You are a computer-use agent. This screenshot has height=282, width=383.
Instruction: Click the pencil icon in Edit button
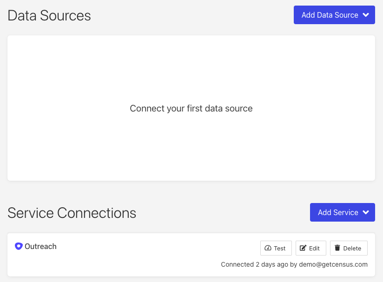tap(303, 248)
